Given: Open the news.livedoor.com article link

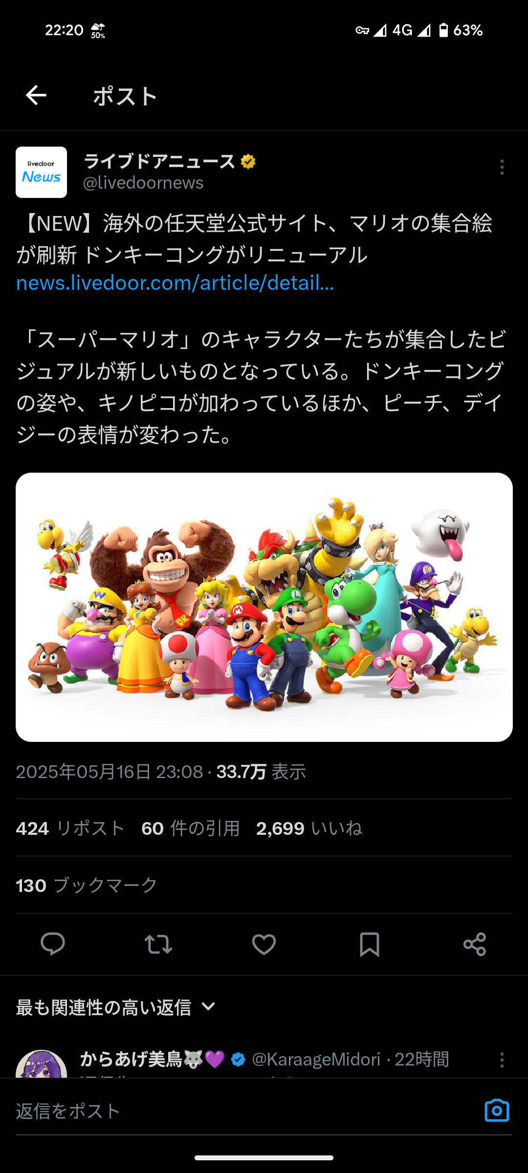Looking at the screenshot, I should [x=175, y=283].
